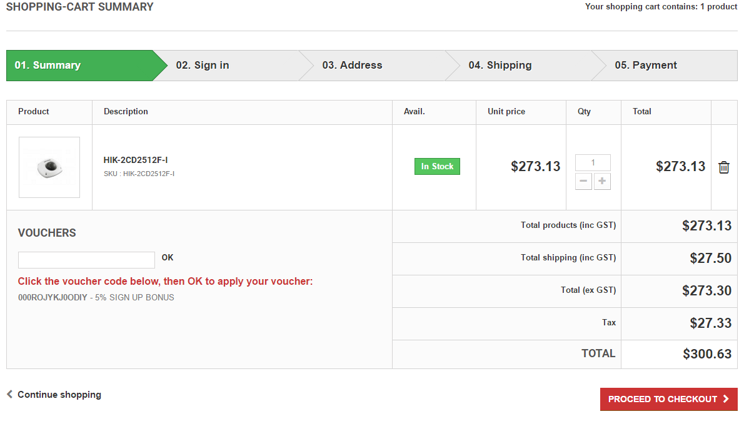Open the 01. Summary step
Image resolution: width=749 pixels, height=434 pixels.
(48, 66)
